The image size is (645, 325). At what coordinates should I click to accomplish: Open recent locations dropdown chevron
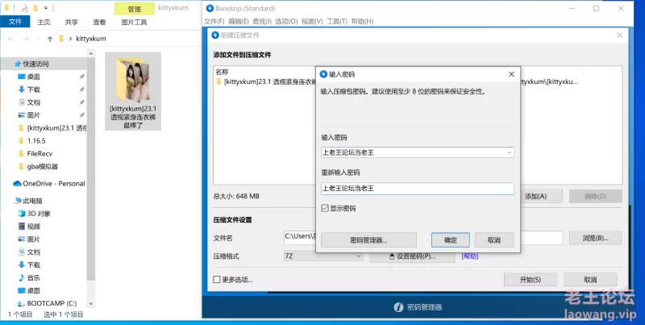(x=39, y=39)
